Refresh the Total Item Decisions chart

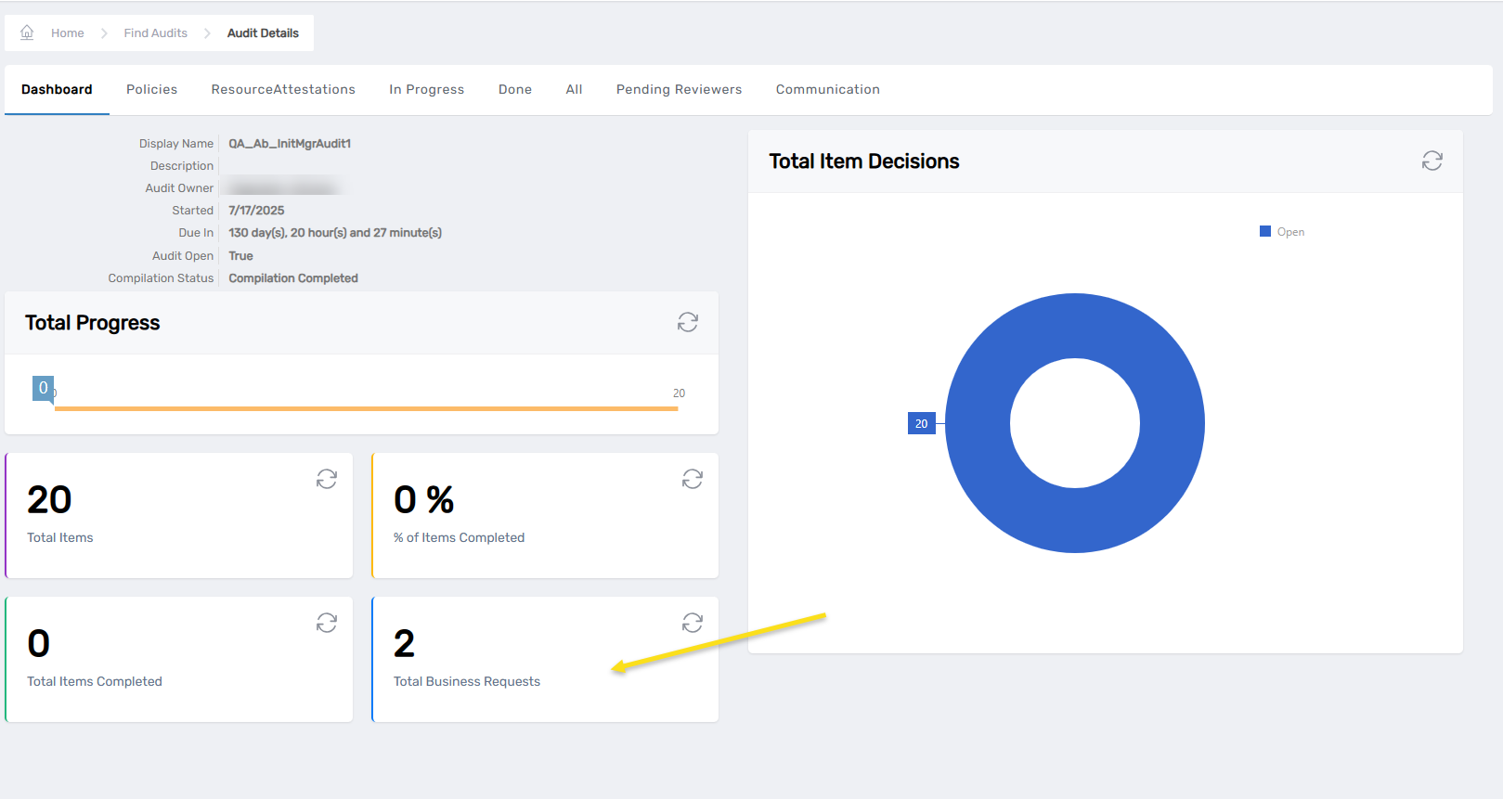pyautogui.click(x=1432, y=161)
